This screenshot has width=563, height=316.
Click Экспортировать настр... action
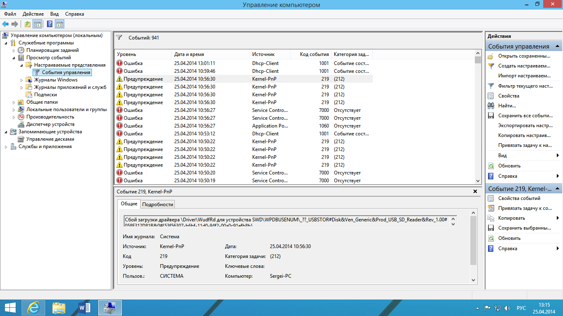[525, 125]
